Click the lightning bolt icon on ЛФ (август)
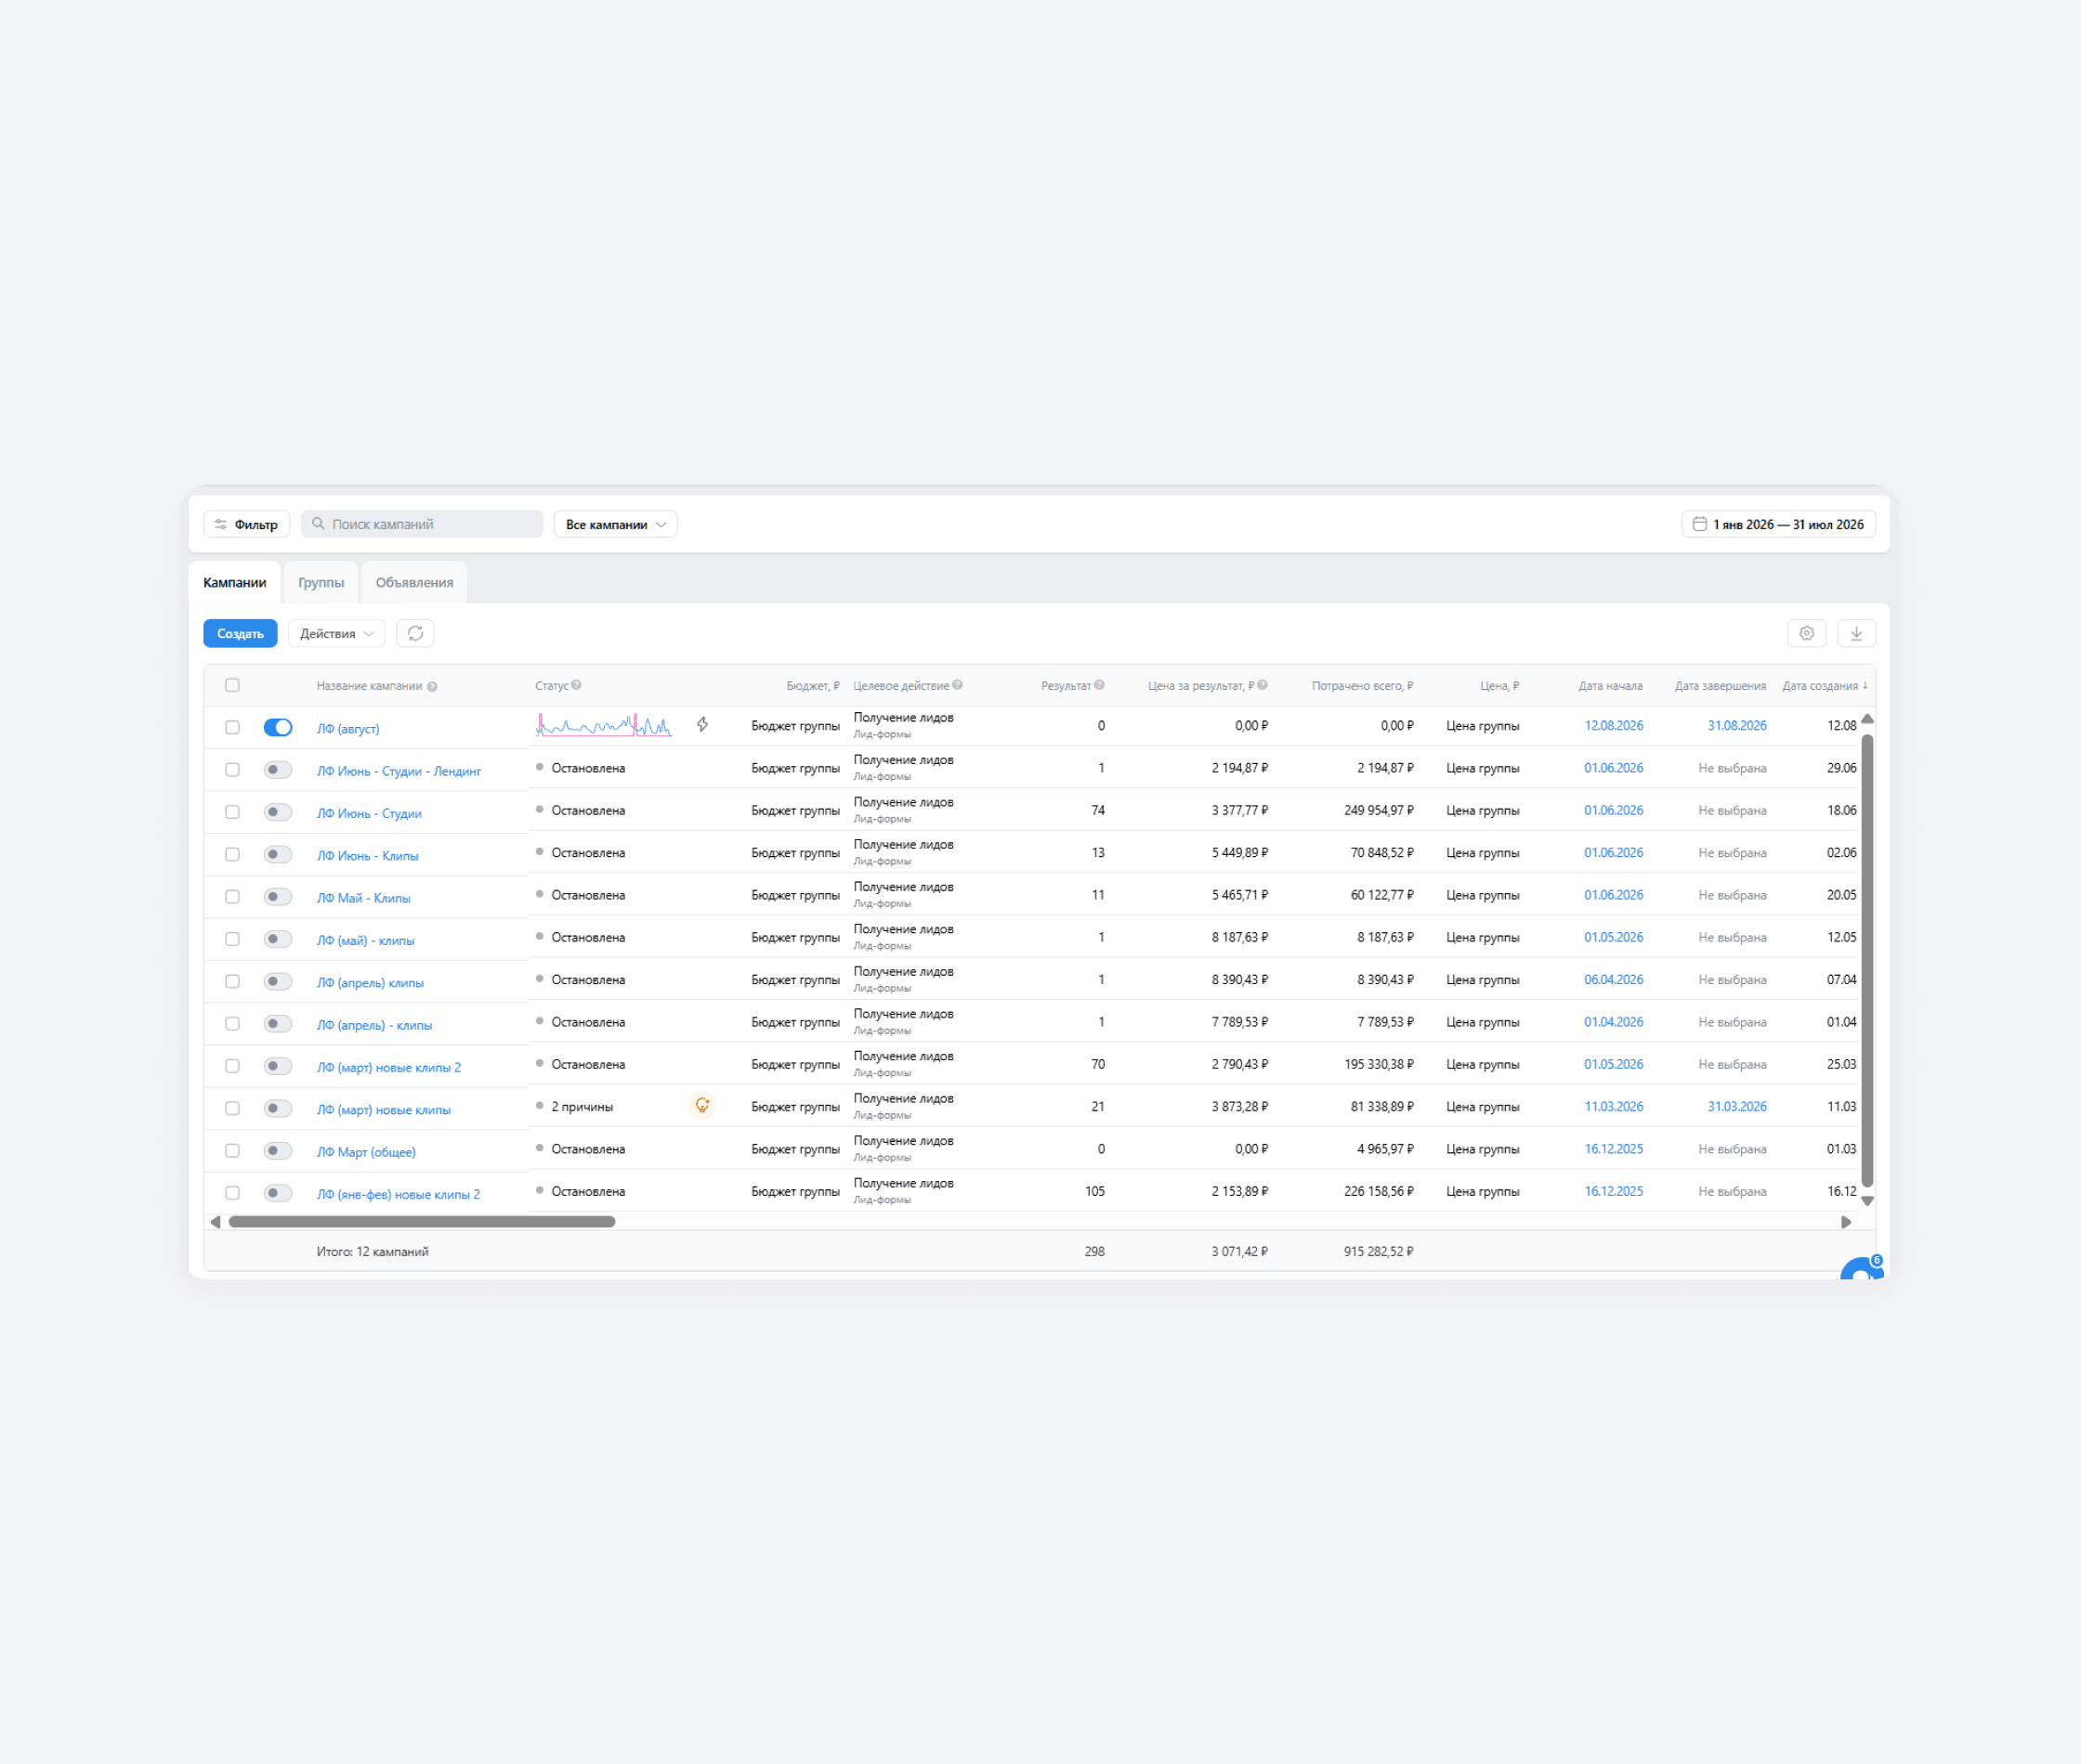This screenshot has height=1764, width=2081. pos(702,725)
